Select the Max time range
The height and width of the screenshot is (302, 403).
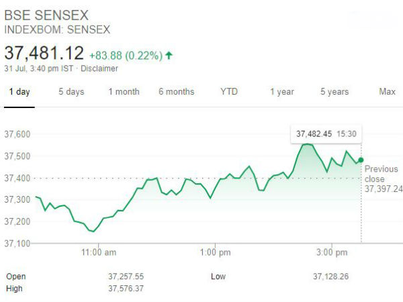pos(387,91)
